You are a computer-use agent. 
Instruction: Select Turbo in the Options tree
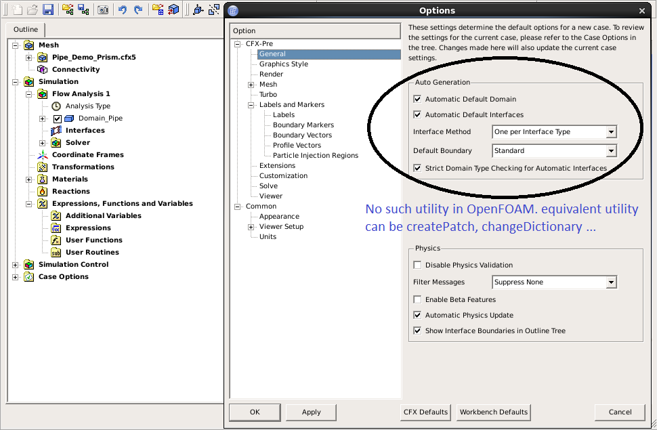point(268,94)
